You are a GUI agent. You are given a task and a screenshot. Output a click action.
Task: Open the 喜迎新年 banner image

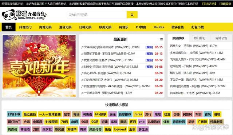tap(39, 66)
